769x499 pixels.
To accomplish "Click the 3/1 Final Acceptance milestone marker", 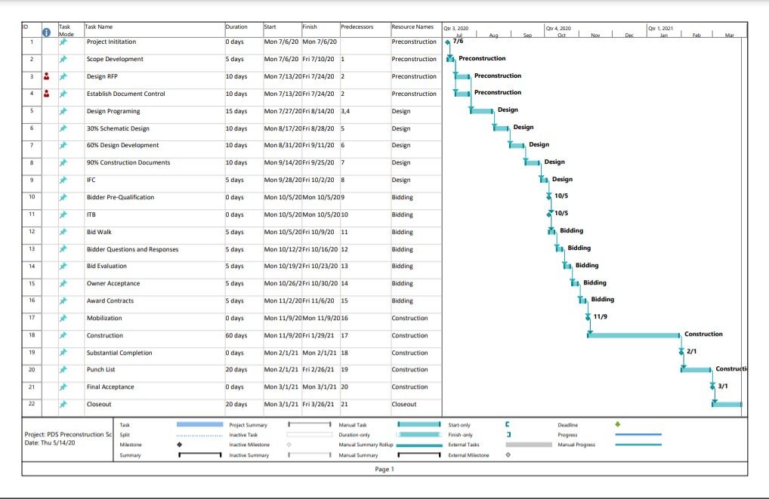I will point(712,387).
